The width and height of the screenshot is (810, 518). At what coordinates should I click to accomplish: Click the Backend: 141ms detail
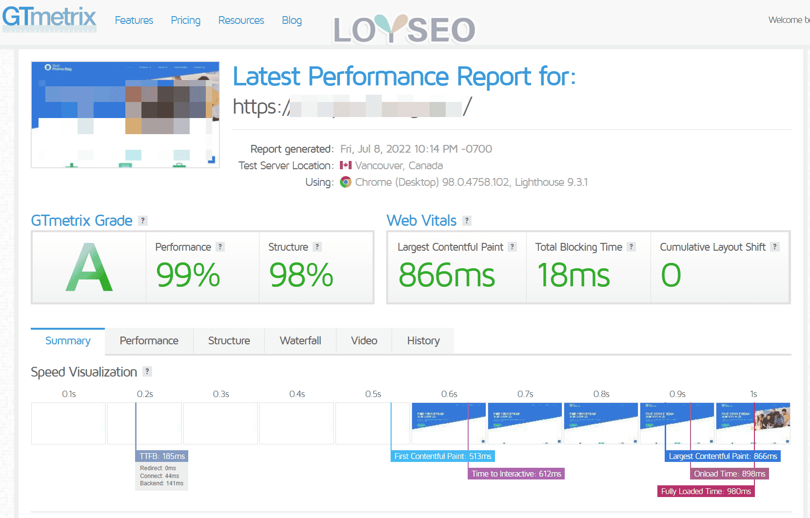pyautogui.click(x=162, y=483)
